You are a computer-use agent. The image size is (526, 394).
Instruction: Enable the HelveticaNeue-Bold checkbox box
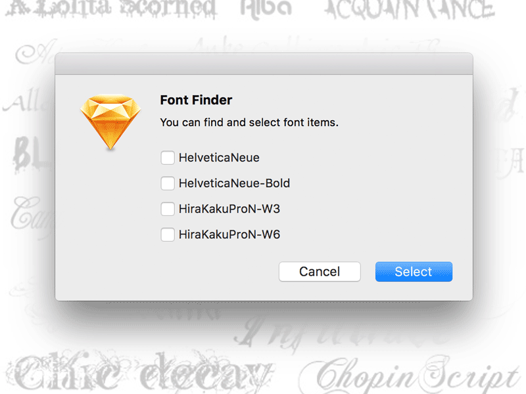tap(168, 183)
